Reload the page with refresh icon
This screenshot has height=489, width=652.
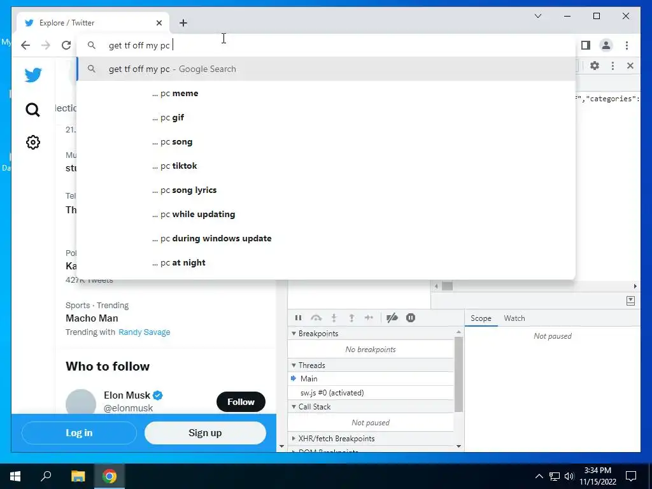click(66, 45)
